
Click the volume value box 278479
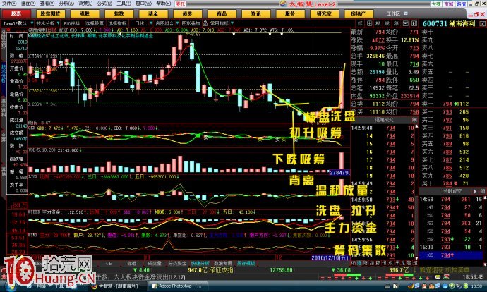click(339, 172)
